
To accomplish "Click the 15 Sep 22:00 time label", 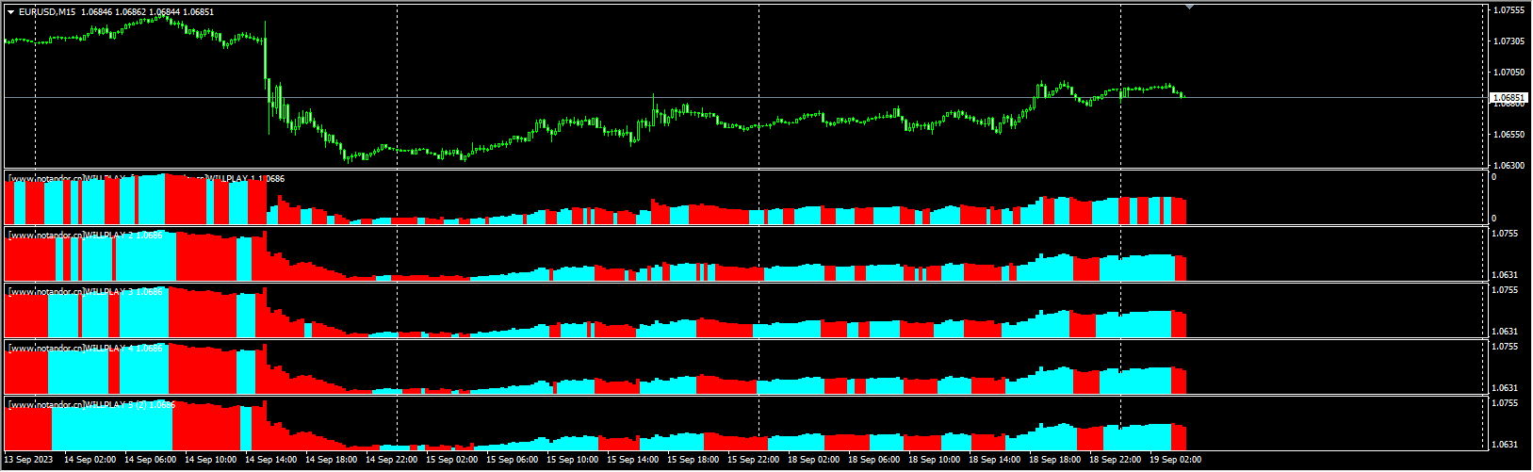I will click(753, 461).
